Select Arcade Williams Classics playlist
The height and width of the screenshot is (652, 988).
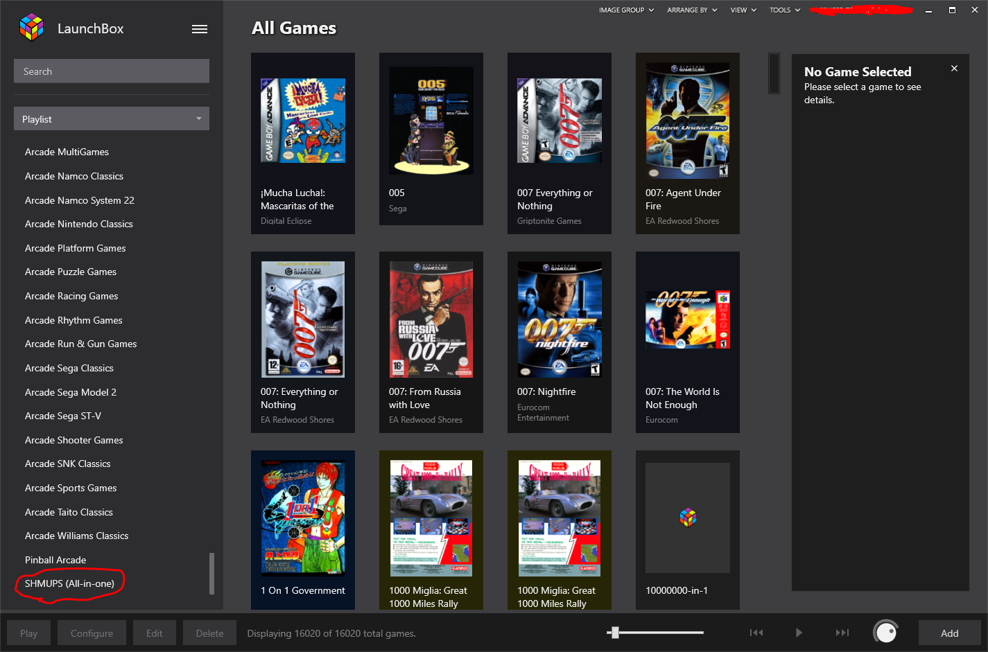tap(77, 536)
